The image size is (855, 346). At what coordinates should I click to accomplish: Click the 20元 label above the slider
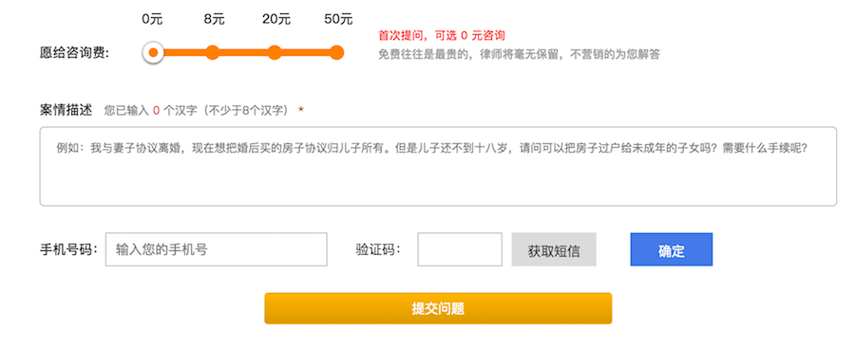(x=276, y=19)
